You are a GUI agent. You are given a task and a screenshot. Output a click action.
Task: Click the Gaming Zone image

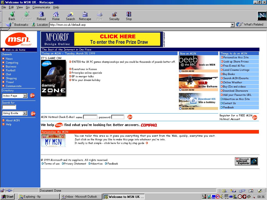point(53,78)
